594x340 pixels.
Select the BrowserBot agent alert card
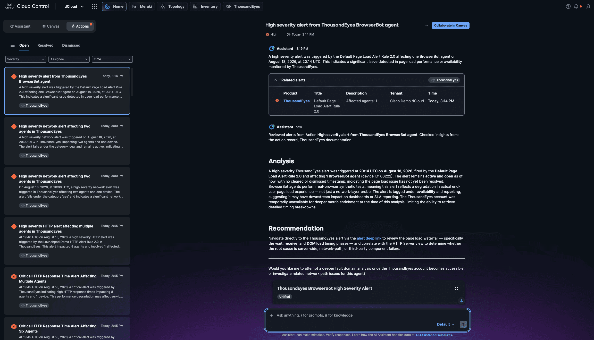(67, 91)
